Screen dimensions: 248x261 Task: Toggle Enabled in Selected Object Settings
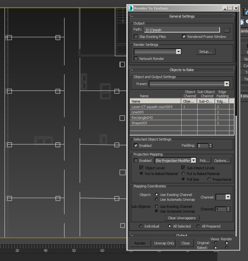pyautogui.click(x=136, y=146)
